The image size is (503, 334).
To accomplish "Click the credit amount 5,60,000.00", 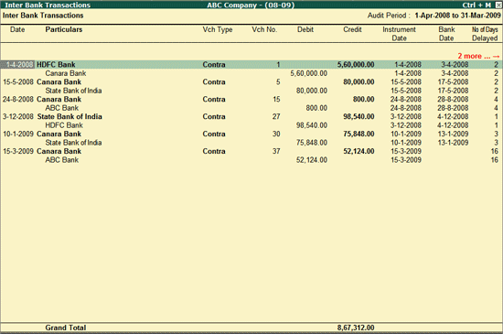I will (x=356, y=64).
